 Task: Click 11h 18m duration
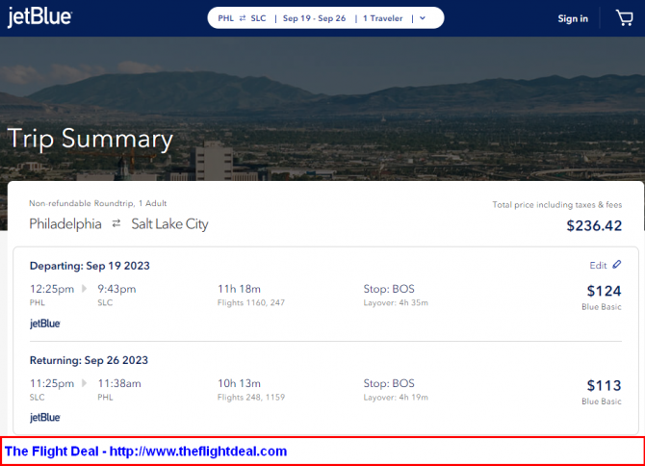239,289
